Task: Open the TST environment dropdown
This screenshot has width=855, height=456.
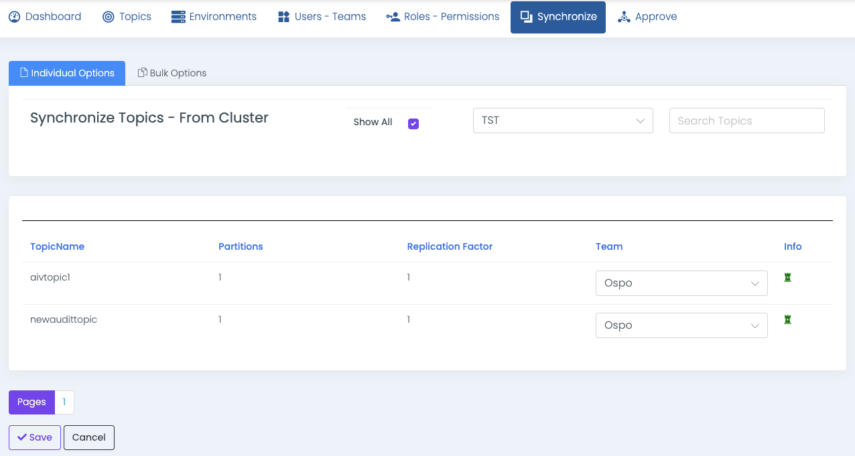Action: [x=563, y=121]
